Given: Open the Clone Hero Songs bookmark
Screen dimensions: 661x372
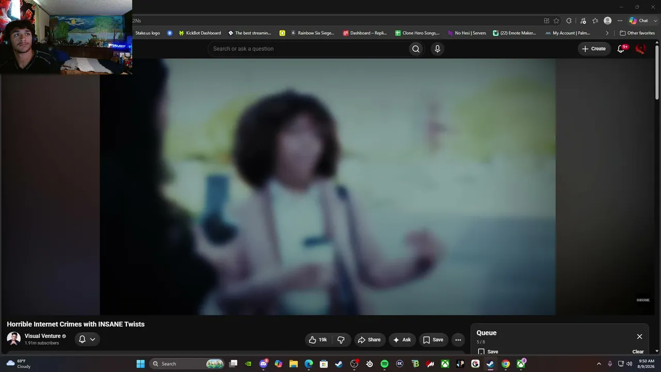Looking at the screenshot, I should pos(417,33).
